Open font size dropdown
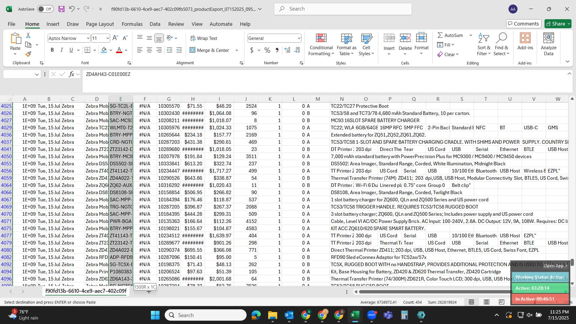 coord(108,38)
